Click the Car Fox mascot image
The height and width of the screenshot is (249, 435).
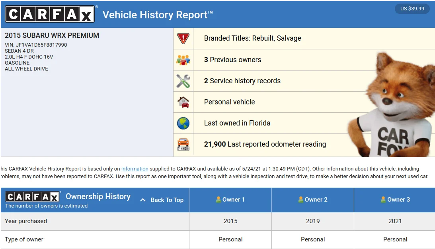click(391, 104)
